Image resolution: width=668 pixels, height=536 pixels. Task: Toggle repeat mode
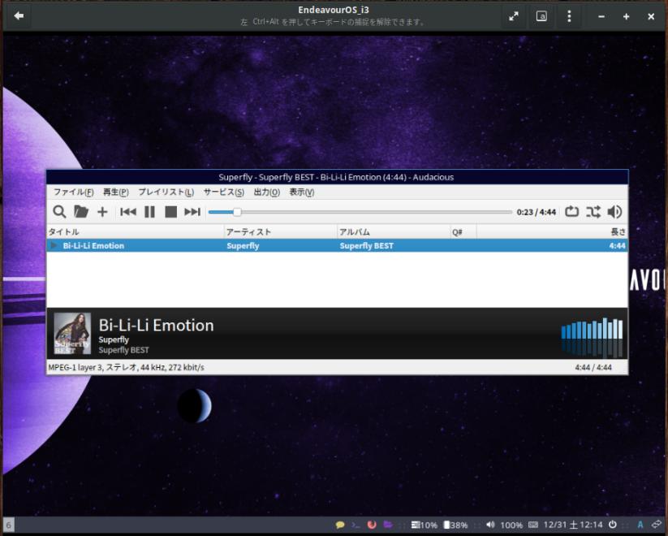point(571,211)
